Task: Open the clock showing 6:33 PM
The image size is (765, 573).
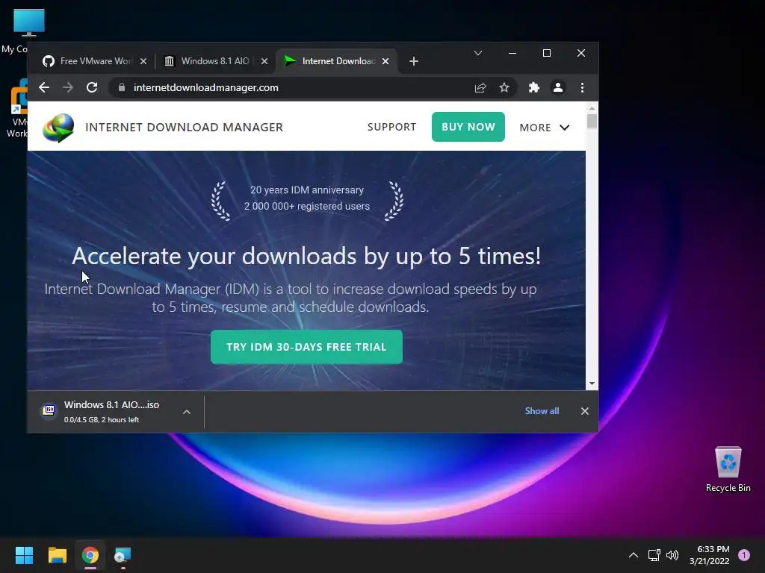Action: point(710,555)
